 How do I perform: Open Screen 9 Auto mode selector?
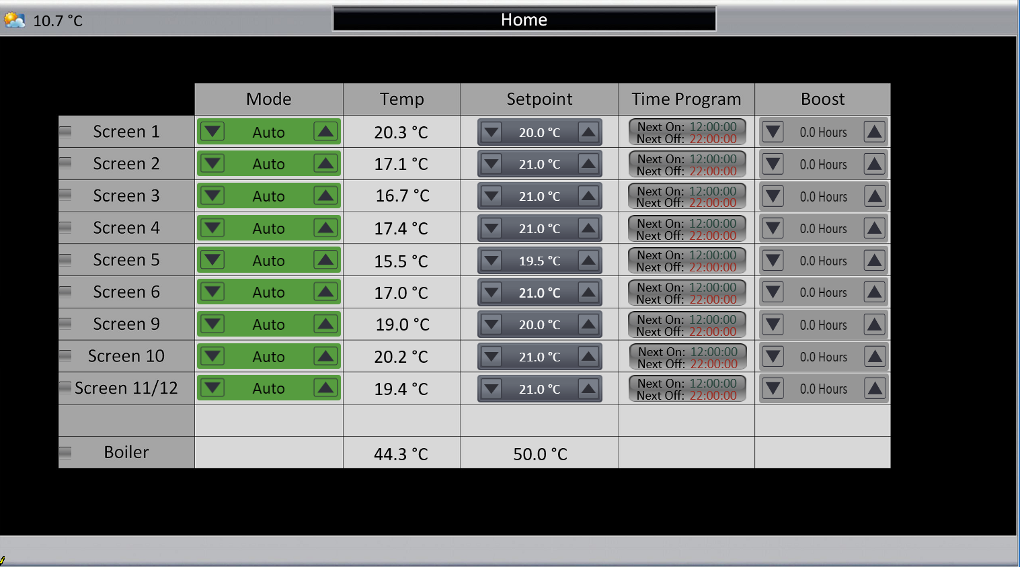point(268,324)
